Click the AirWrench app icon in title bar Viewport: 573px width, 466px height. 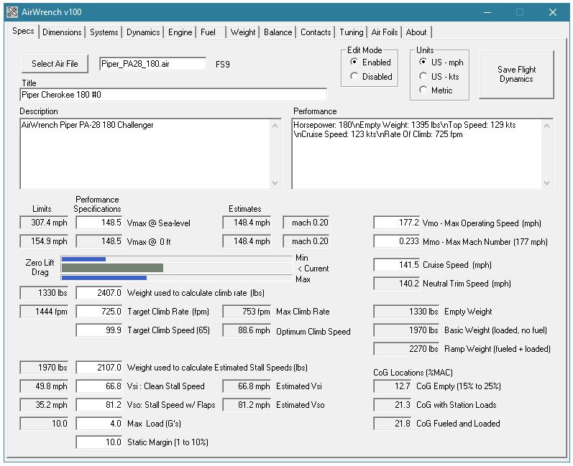click(x=12, y=12)
